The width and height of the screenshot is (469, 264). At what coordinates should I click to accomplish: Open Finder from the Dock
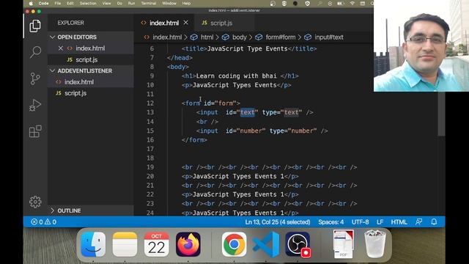[x=93, y=244]
